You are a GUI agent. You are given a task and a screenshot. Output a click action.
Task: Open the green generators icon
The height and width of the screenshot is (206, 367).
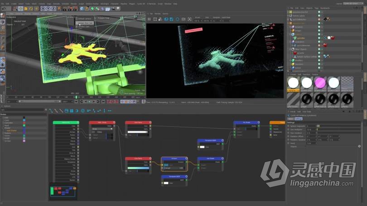[x=92, y=9]
